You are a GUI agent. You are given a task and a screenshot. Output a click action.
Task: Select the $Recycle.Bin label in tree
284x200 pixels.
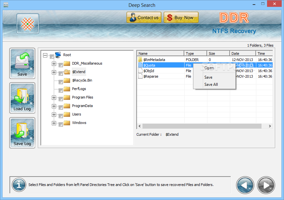tap(82, 80)
